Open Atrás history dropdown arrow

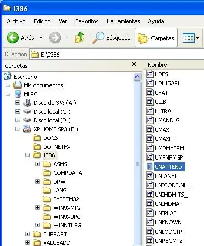pos(41,37)
